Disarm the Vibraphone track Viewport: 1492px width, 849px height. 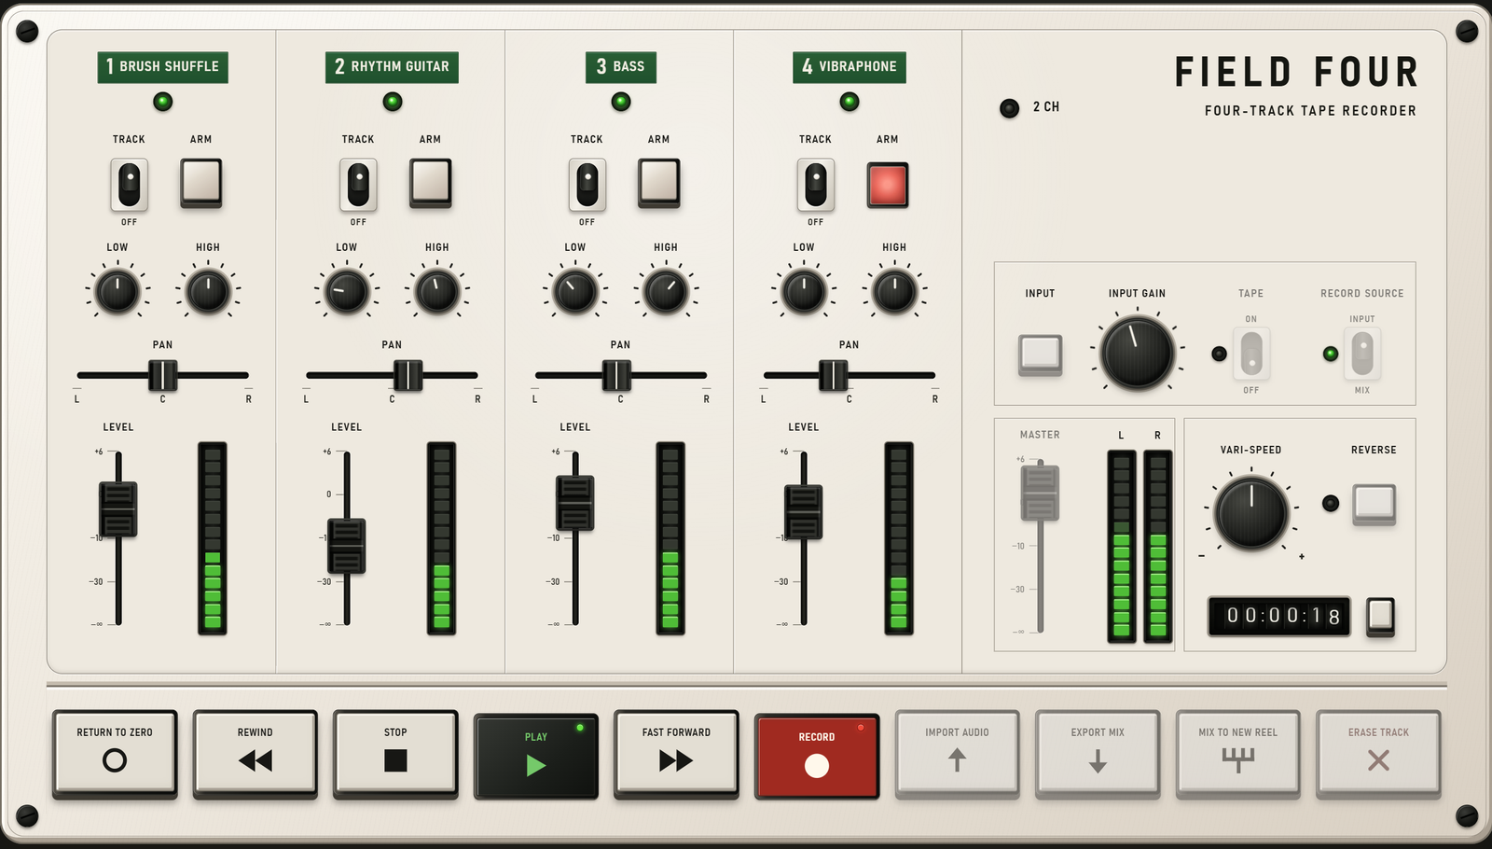pyautogui.click(x=888, y=185)
